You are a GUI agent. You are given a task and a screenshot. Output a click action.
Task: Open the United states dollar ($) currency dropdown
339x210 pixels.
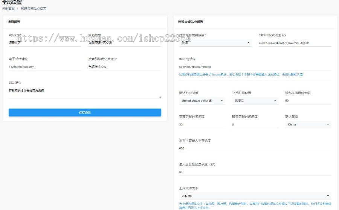202,100
